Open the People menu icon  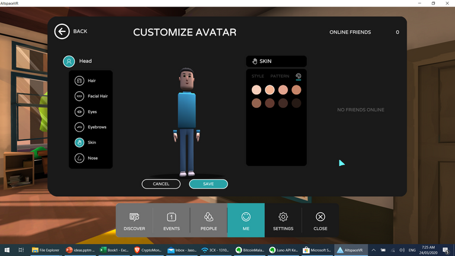(209, 217)
